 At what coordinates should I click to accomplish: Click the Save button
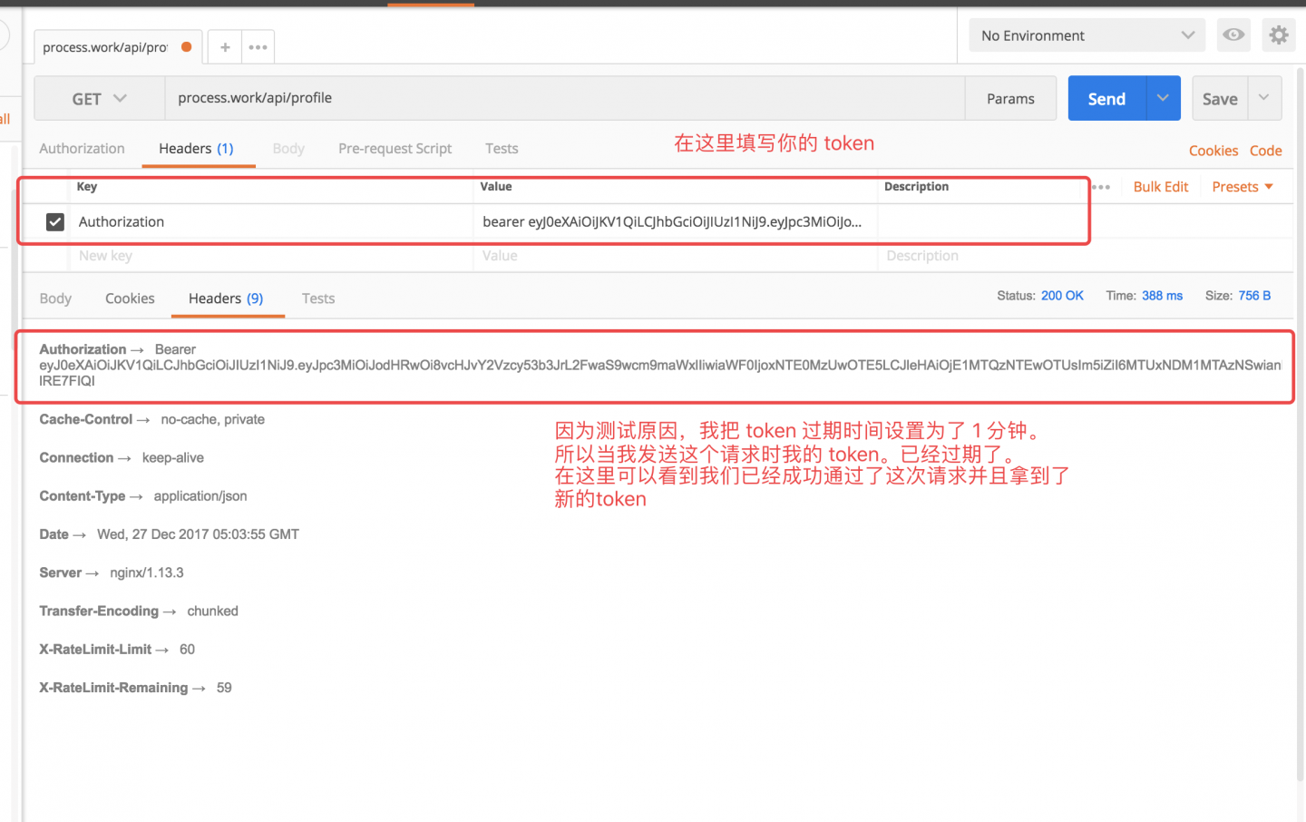[x=1220, y=98]
